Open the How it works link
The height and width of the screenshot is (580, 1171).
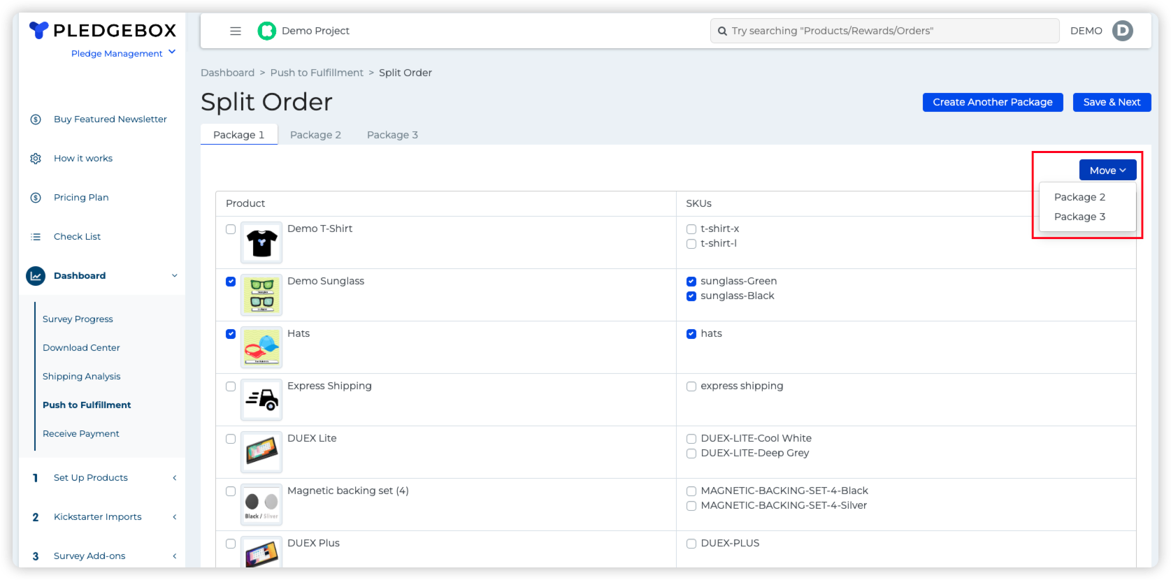pos(83,159)
